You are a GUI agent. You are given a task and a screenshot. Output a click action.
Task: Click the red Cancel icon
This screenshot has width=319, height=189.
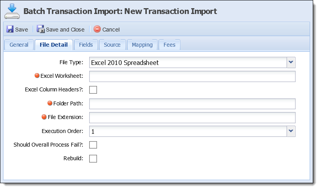point(97,29)
